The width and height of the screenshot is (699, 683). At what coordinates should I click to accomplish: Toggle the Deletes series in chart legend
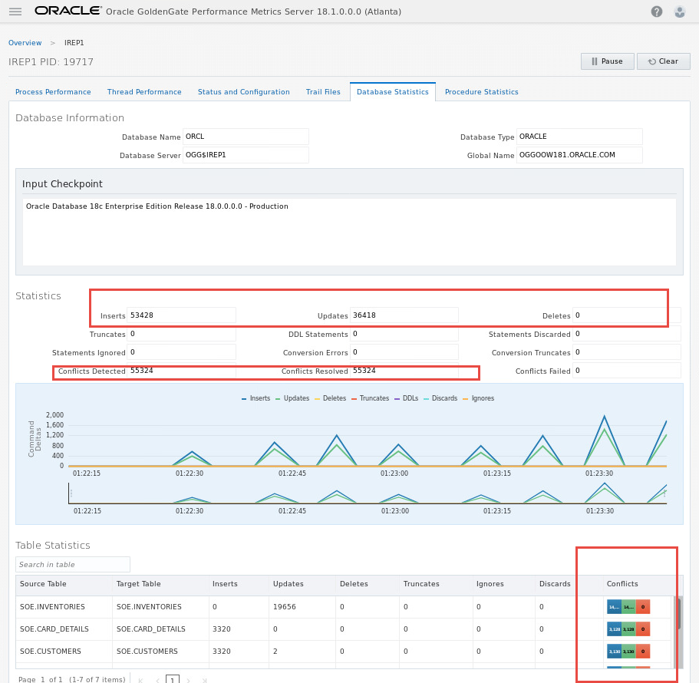tap(331, 398)
